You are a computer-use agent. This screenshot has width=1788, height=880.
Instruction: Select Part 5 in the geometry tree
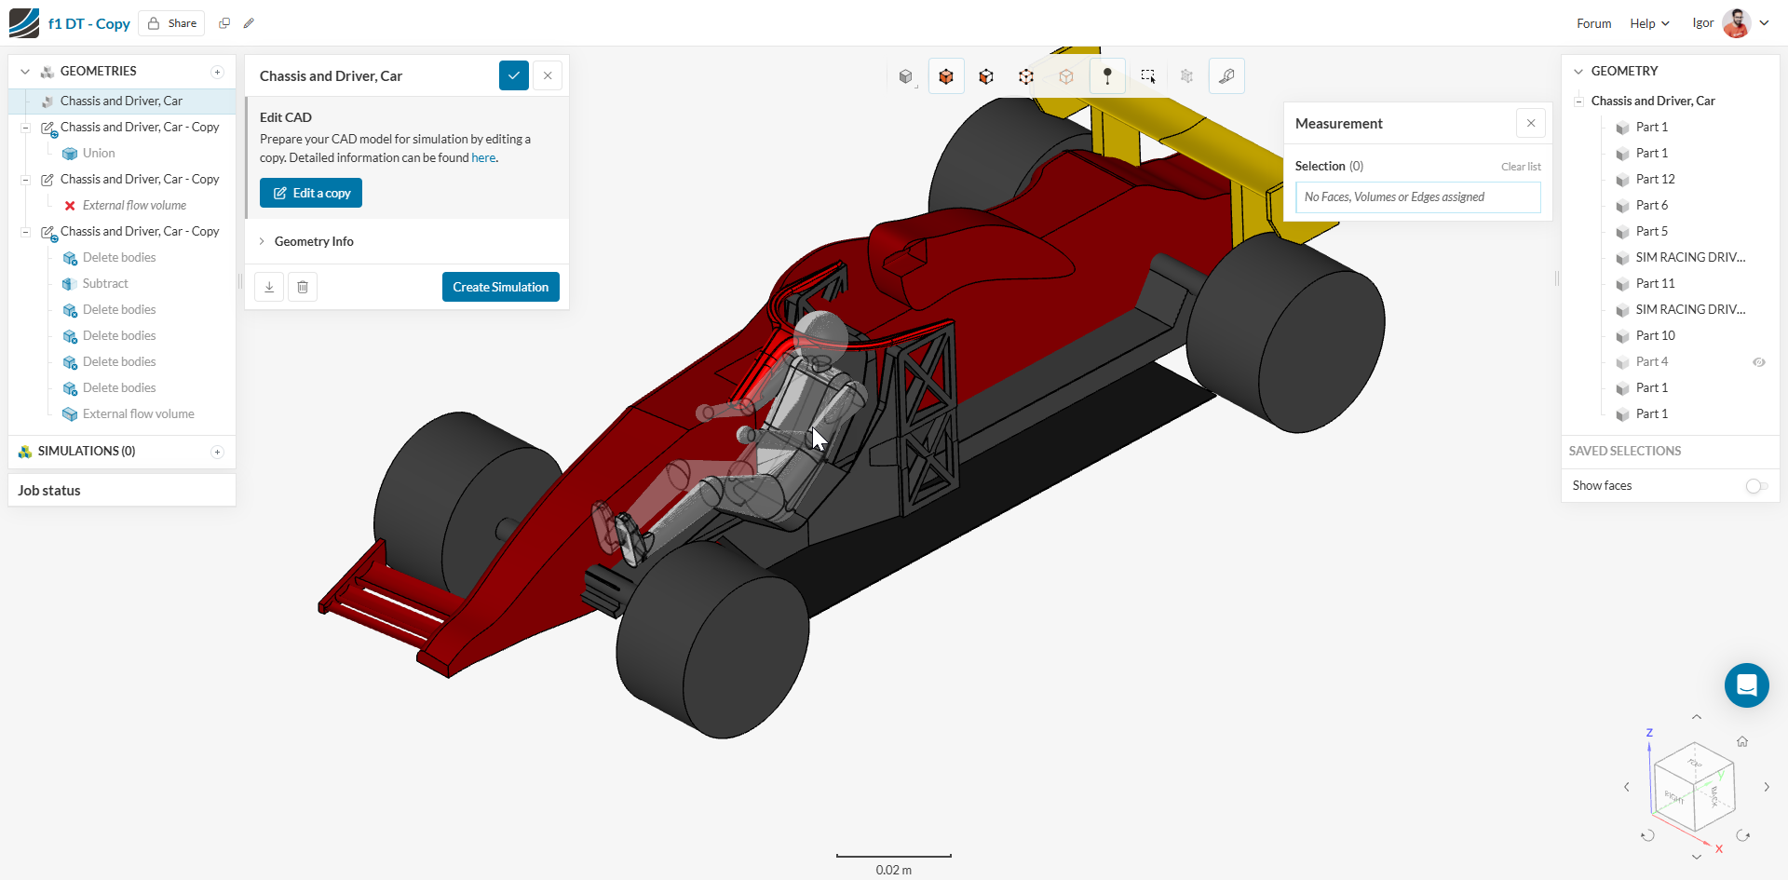pos(1651,232)
